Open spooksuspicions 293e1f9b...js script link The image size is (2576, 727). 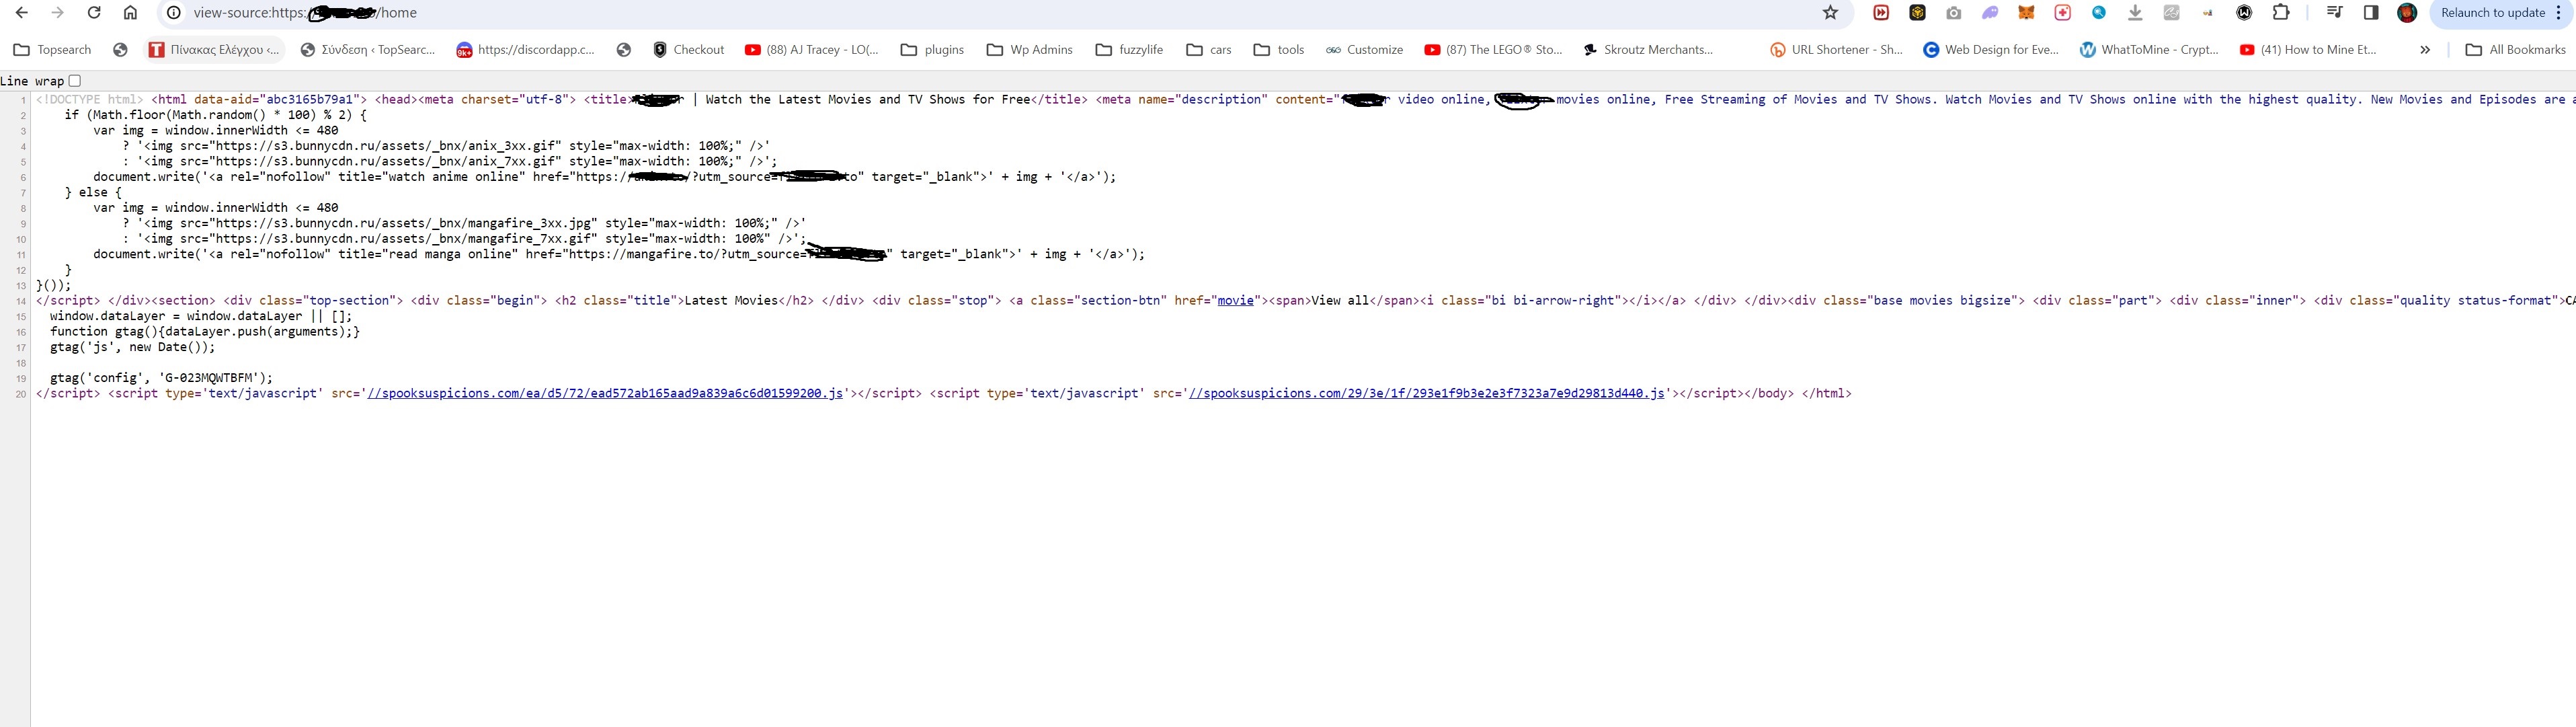coord(1427,393)
